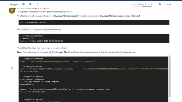
Task: Open getcomposer.org/download/ link after 'Then follow'
Action: point(54,48)
